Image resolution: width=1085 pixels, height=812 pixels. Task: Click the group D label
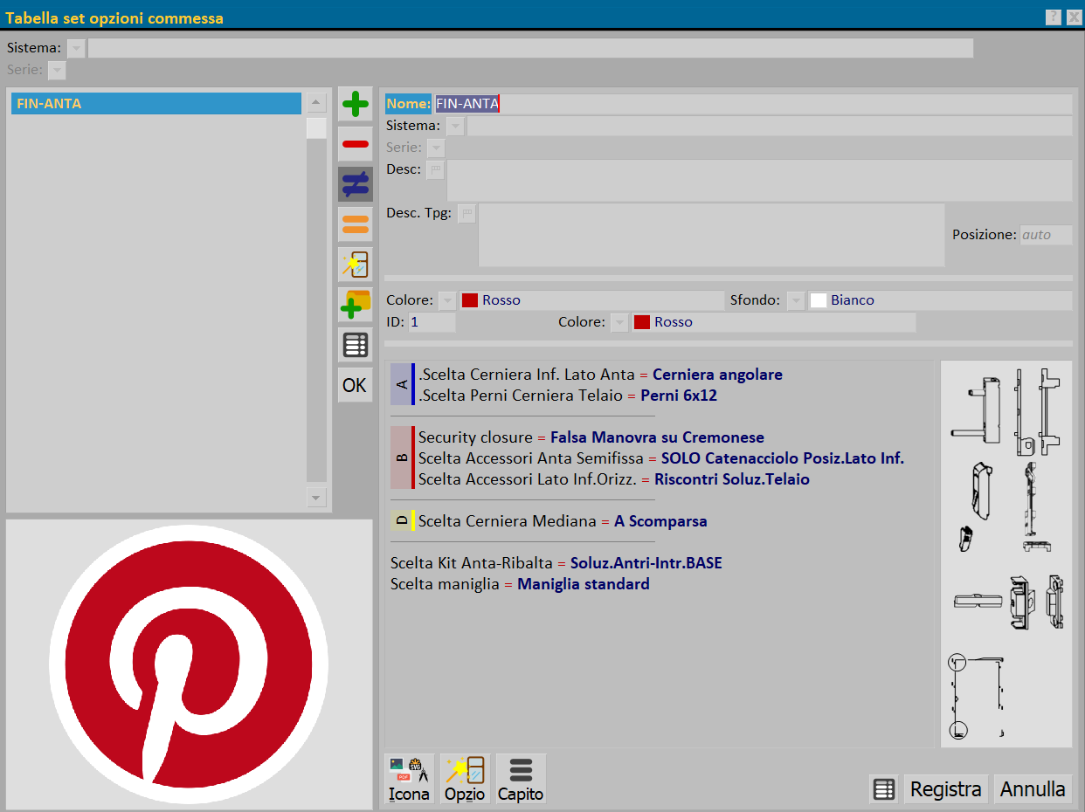[x=401, y=521]
